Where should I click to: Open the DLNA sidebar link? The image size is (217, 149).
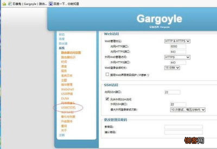click(65, 98)
